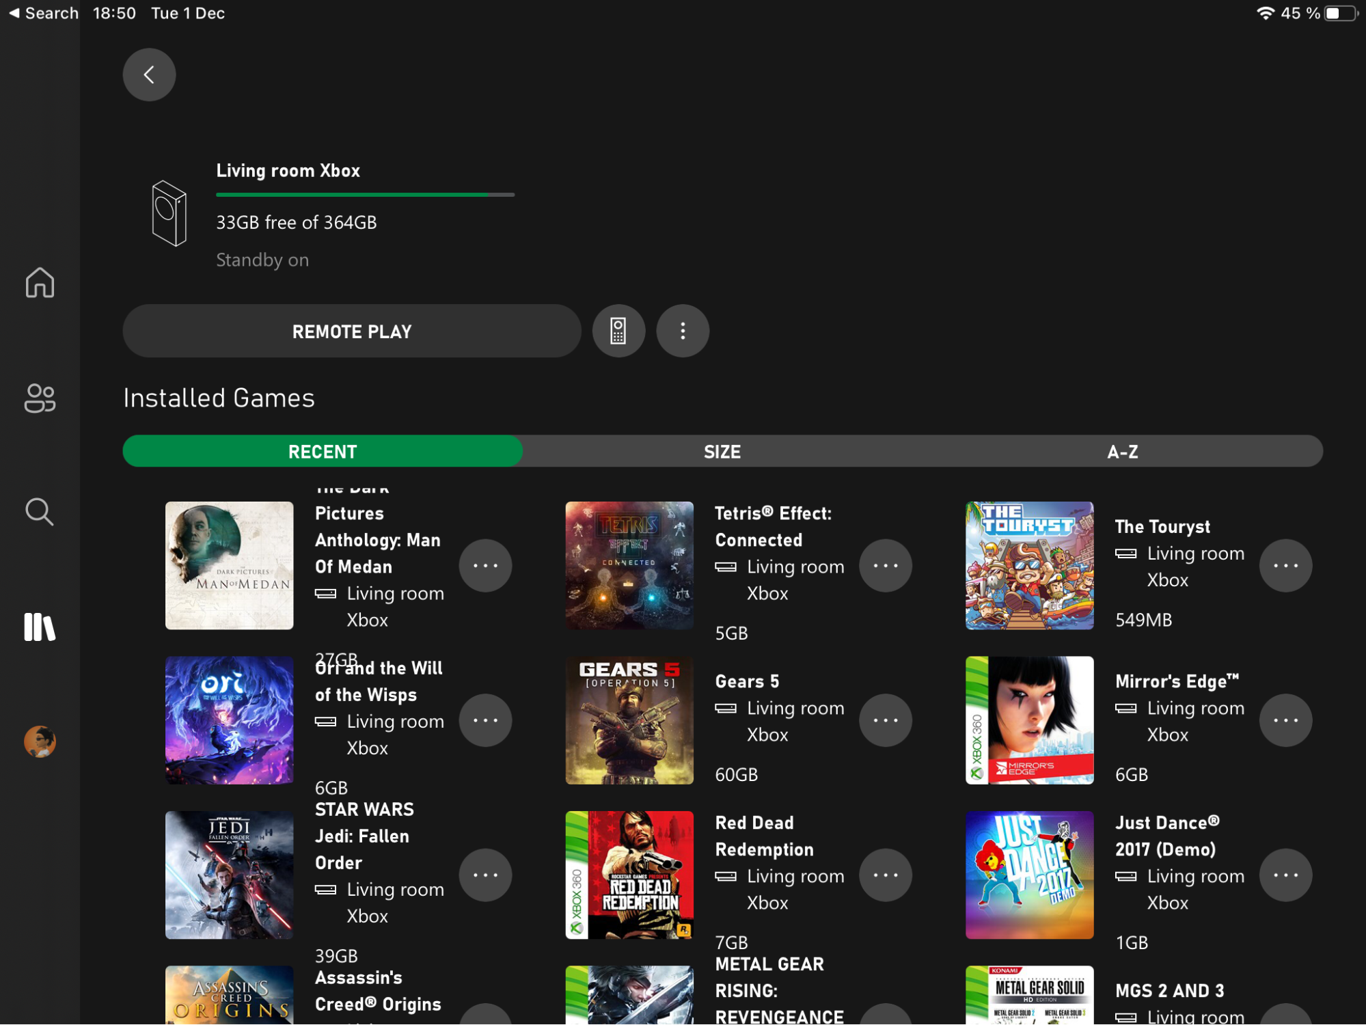Open Red Dead Redemption cover art
The image size is (1366, 1025).
click(629, 875)
